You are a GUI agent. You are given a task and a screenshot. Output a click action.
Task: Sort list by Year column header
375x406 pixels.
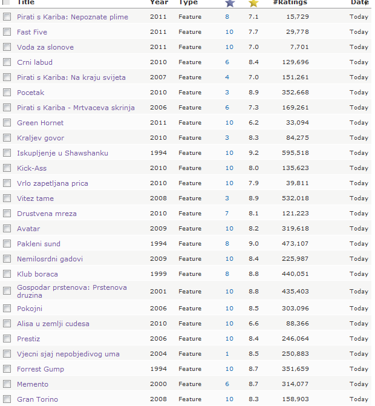[x=159, y=2]
